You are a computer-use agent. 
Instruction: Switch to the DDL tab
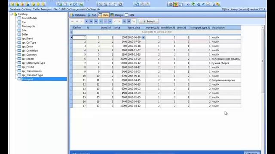[130, 15]
